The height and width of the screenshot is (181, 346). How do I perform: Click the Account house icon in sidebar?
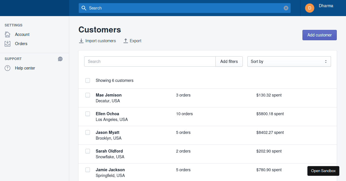(7, 34)
